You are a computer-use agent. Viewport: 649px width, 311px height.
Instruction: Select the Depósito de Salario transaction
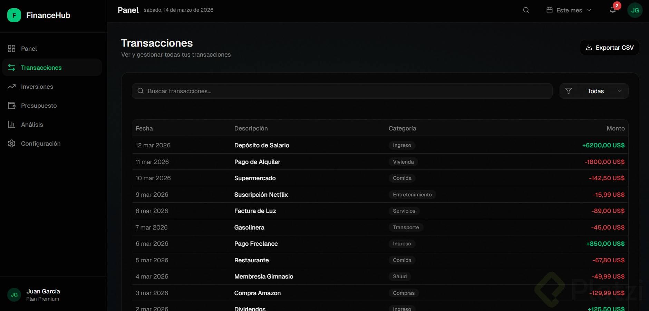380,145
